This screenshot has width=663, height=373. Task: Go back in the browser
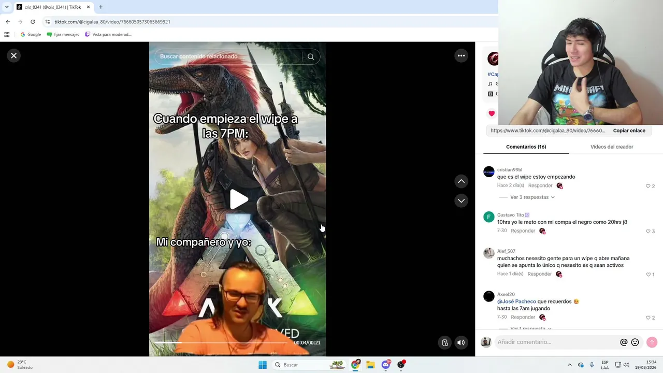[8, 22]
